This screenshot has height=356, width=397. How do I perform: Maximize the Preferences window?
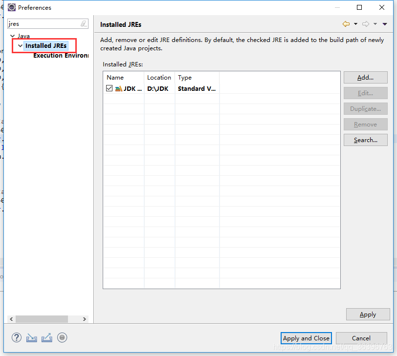coord(359,7)
